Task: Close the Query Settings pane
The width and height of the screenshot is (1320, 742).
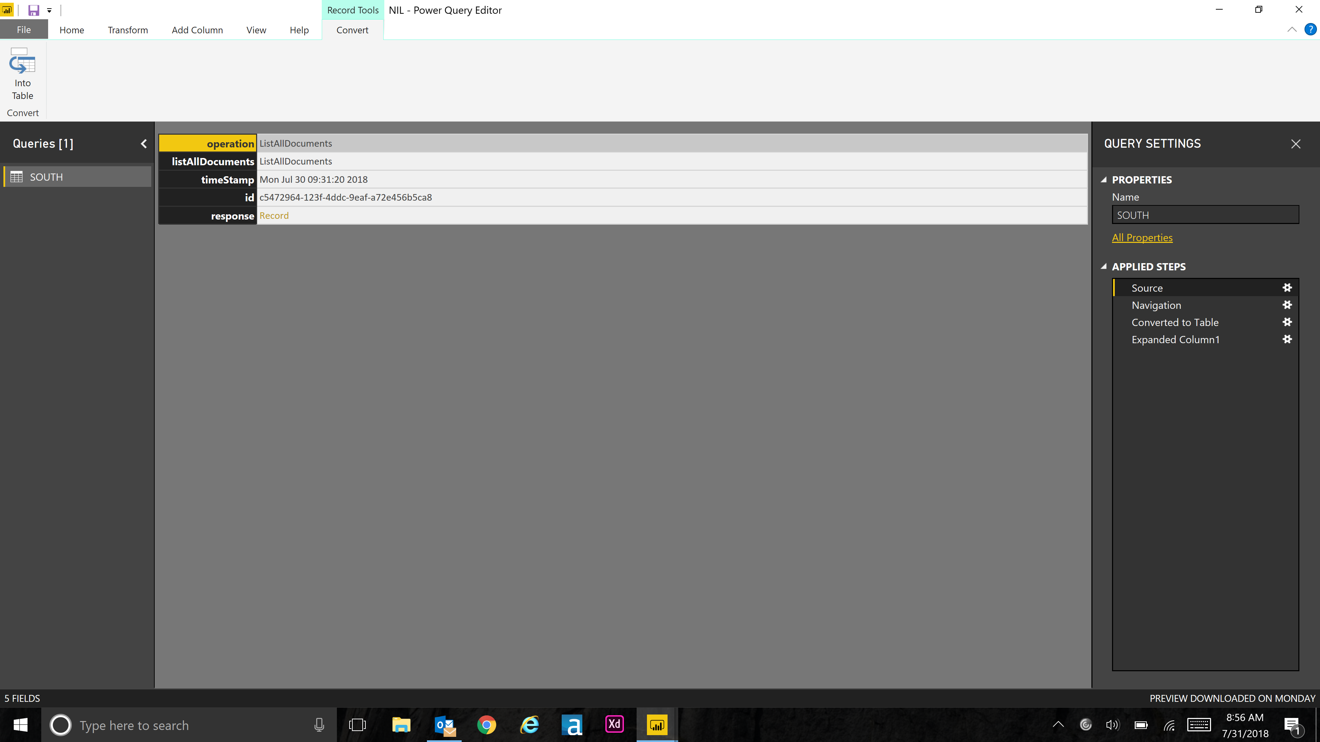Action: tap(1296, 144)
